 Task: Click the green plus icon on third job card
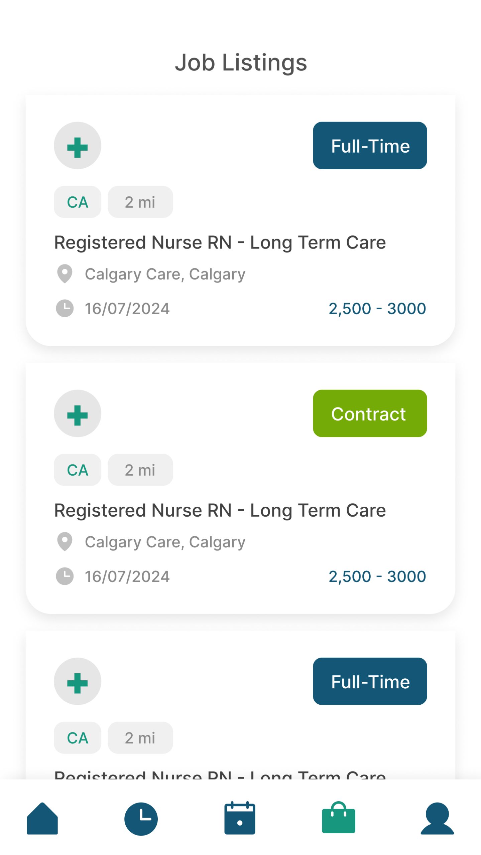point(78,681)
